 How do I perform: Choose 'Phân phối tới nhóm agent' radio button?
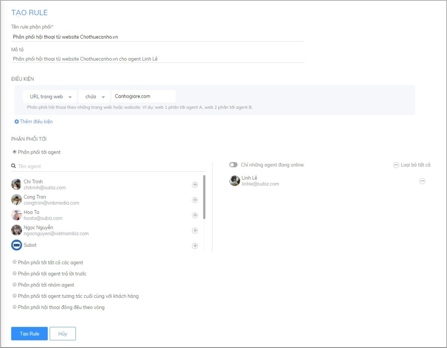pyautogui.click(x=15, y=285)
